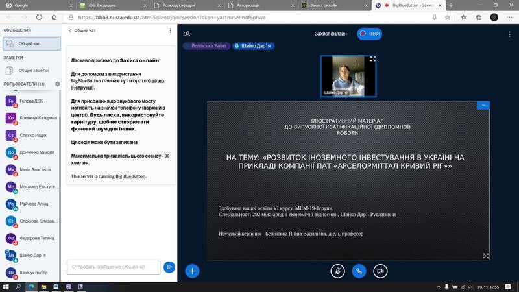The image size is (519, 292).
Task: Open the Общий чат conversation in sidebar
Action: [32, 43]
